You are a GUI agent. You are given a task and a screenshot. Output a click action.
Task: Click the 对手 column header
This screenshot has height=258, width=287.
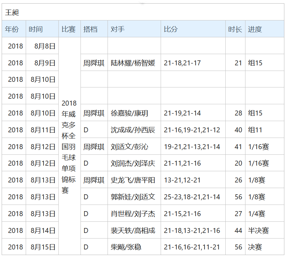tap(118, 29)
